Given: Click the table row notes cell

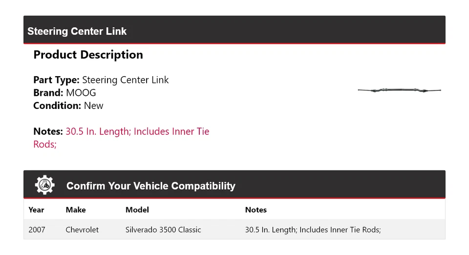Looking at the screenshot, I should tap(313, 230).
